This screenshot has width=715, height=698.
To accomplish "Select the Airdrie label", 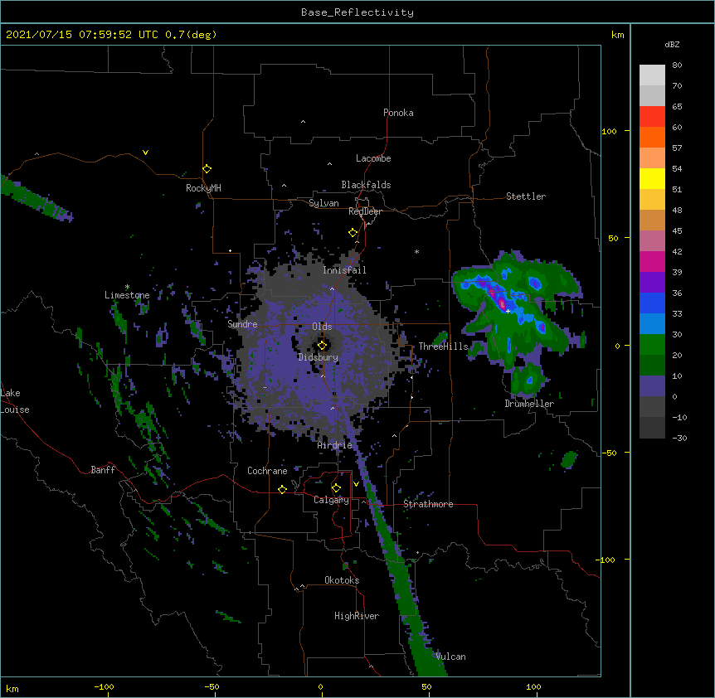I will [x=335, y=445].
